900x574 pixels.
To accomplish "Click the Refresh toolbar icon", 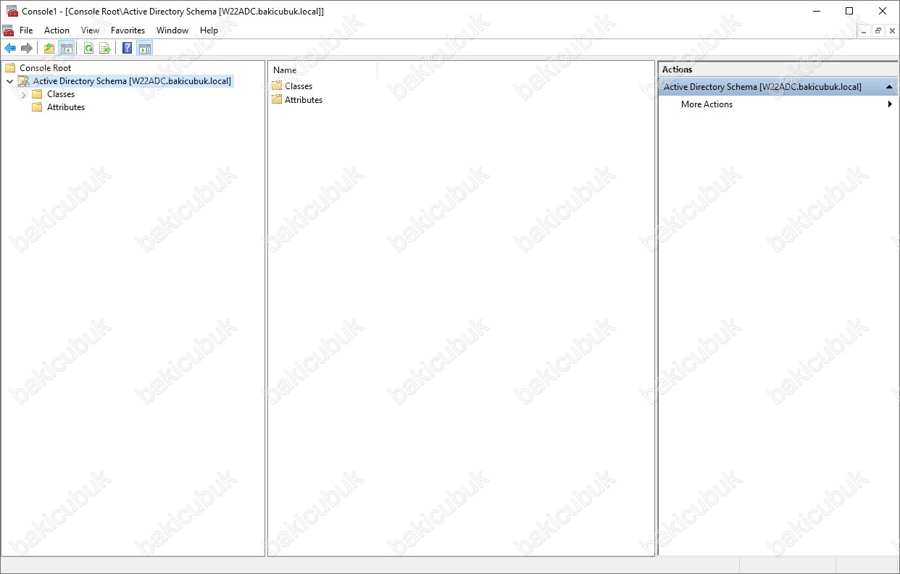I will (88, 49).
